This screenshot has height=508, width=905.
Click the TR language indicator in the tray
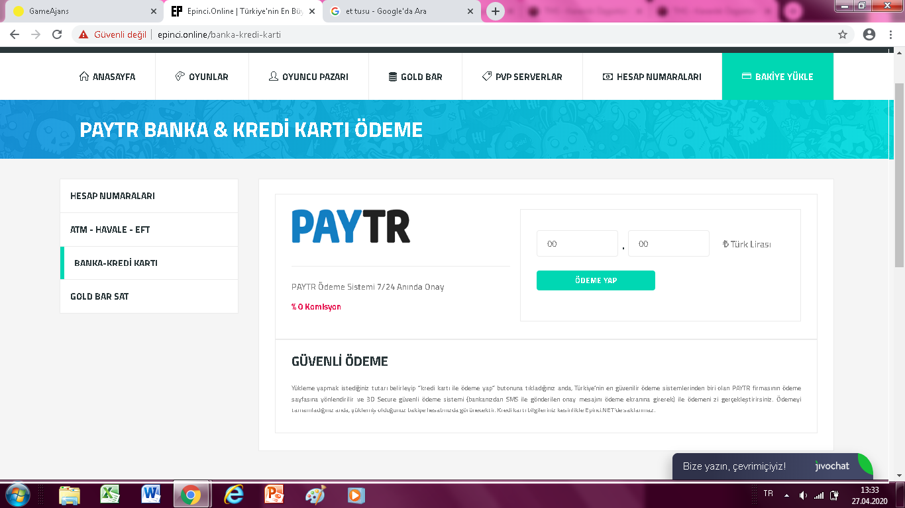pyautogui.click(x=768, y=493)
